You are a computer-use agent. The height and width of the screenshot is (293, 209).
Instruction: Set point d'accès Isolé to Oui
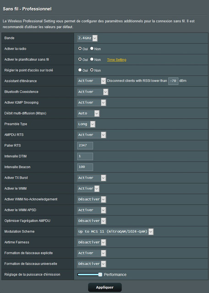coord(80,70)
